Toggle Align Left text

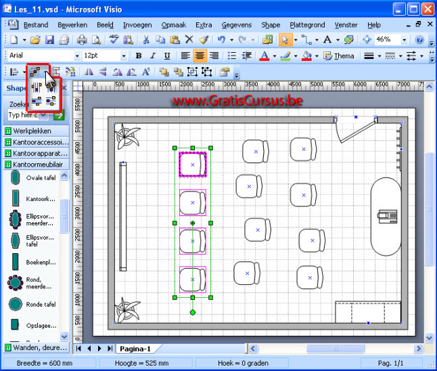185,56
